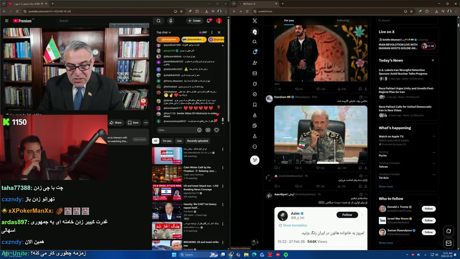Open X logo in sidebar

(255, 21)
